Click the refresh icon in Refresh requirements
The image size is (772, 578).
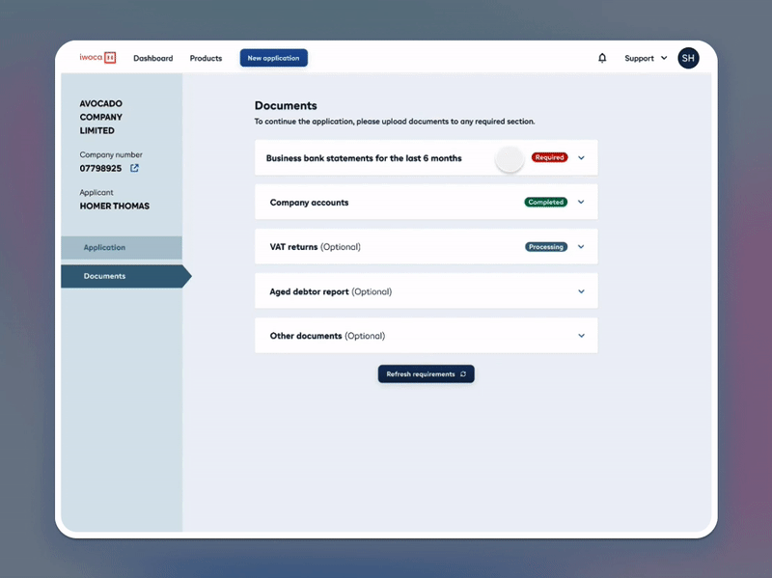463,374
